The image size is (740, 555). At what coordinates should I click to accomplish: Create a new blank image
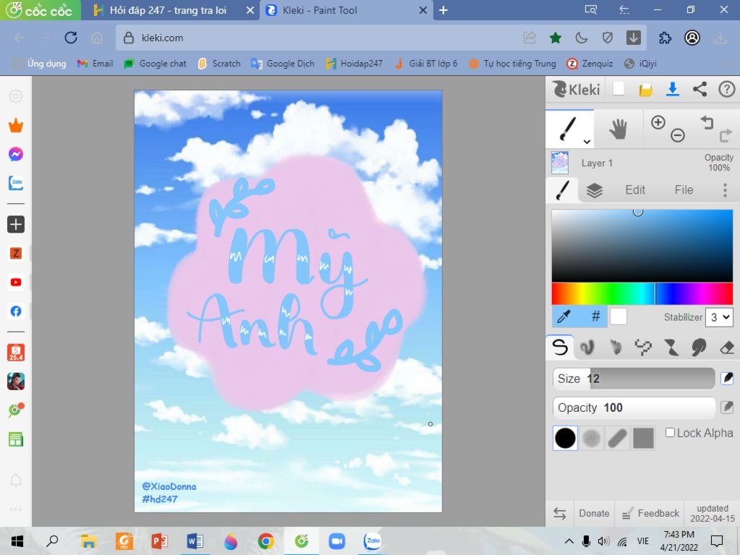point(619,89)
